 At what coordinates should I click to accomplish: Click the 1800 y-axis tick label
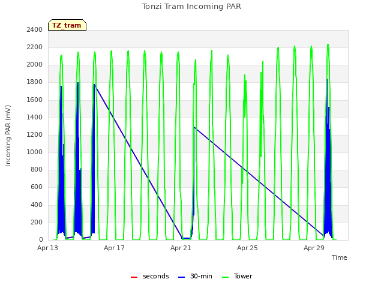(35, 82)
